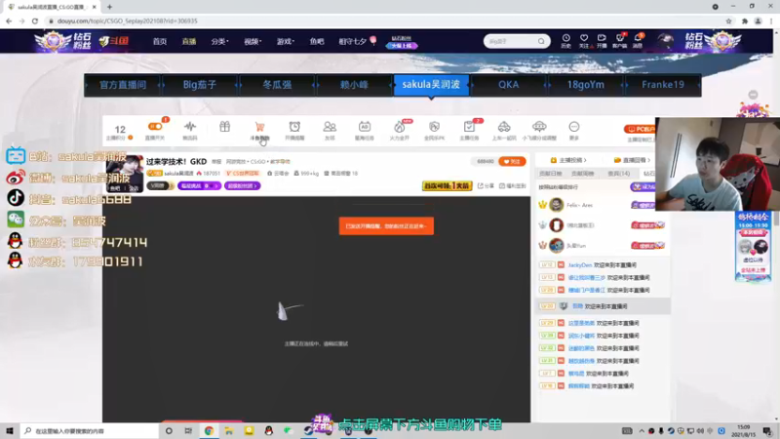The height and width of the screenshot is (439, 780).
Task: Click the gift box icon in toolbar
Action: 225,127
